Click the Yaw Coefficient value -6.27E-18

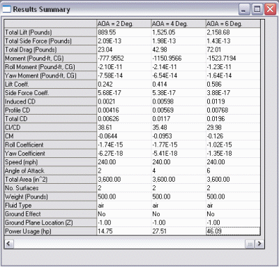click(x=124, y=154)
